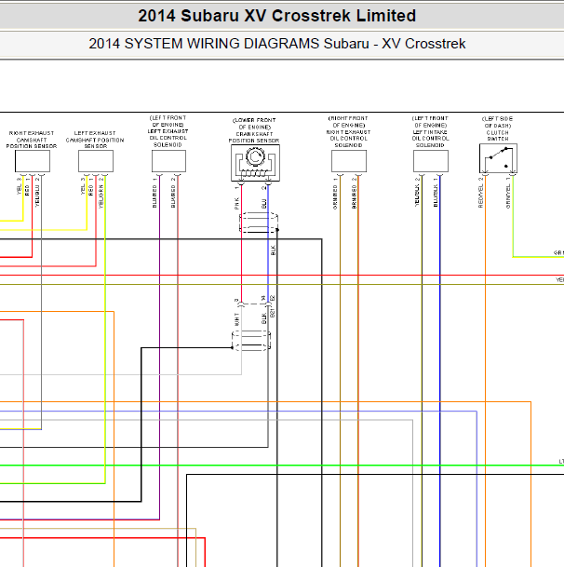Screen dimensions: 564x567
Task: Click the 'E2' connector label
Action: tap(273, 298)
